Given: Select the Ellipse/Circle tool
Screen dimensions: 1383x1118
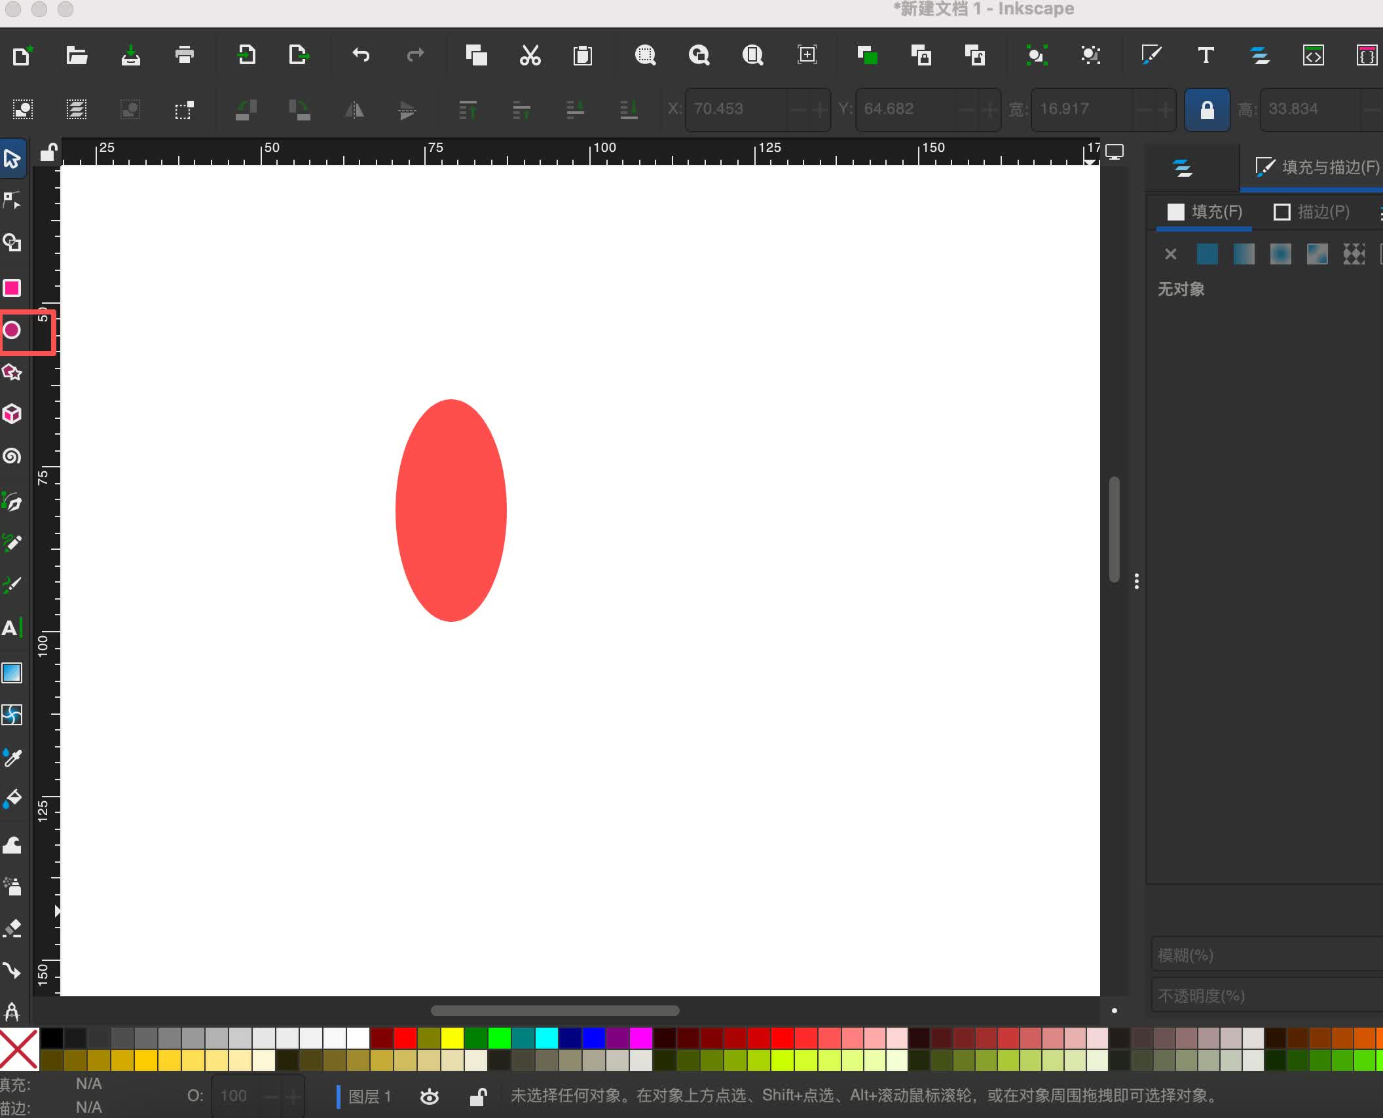Looking at the screenshot, I should [12, 330].
